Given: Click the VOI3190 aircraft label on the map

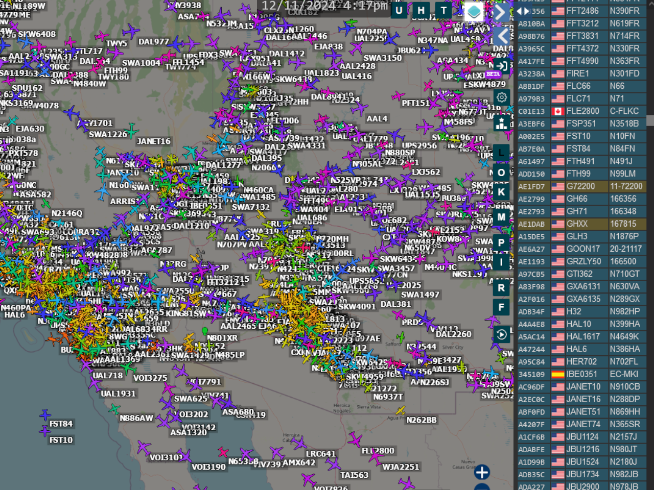Looking at the screenshot, I should click(208, 467).
